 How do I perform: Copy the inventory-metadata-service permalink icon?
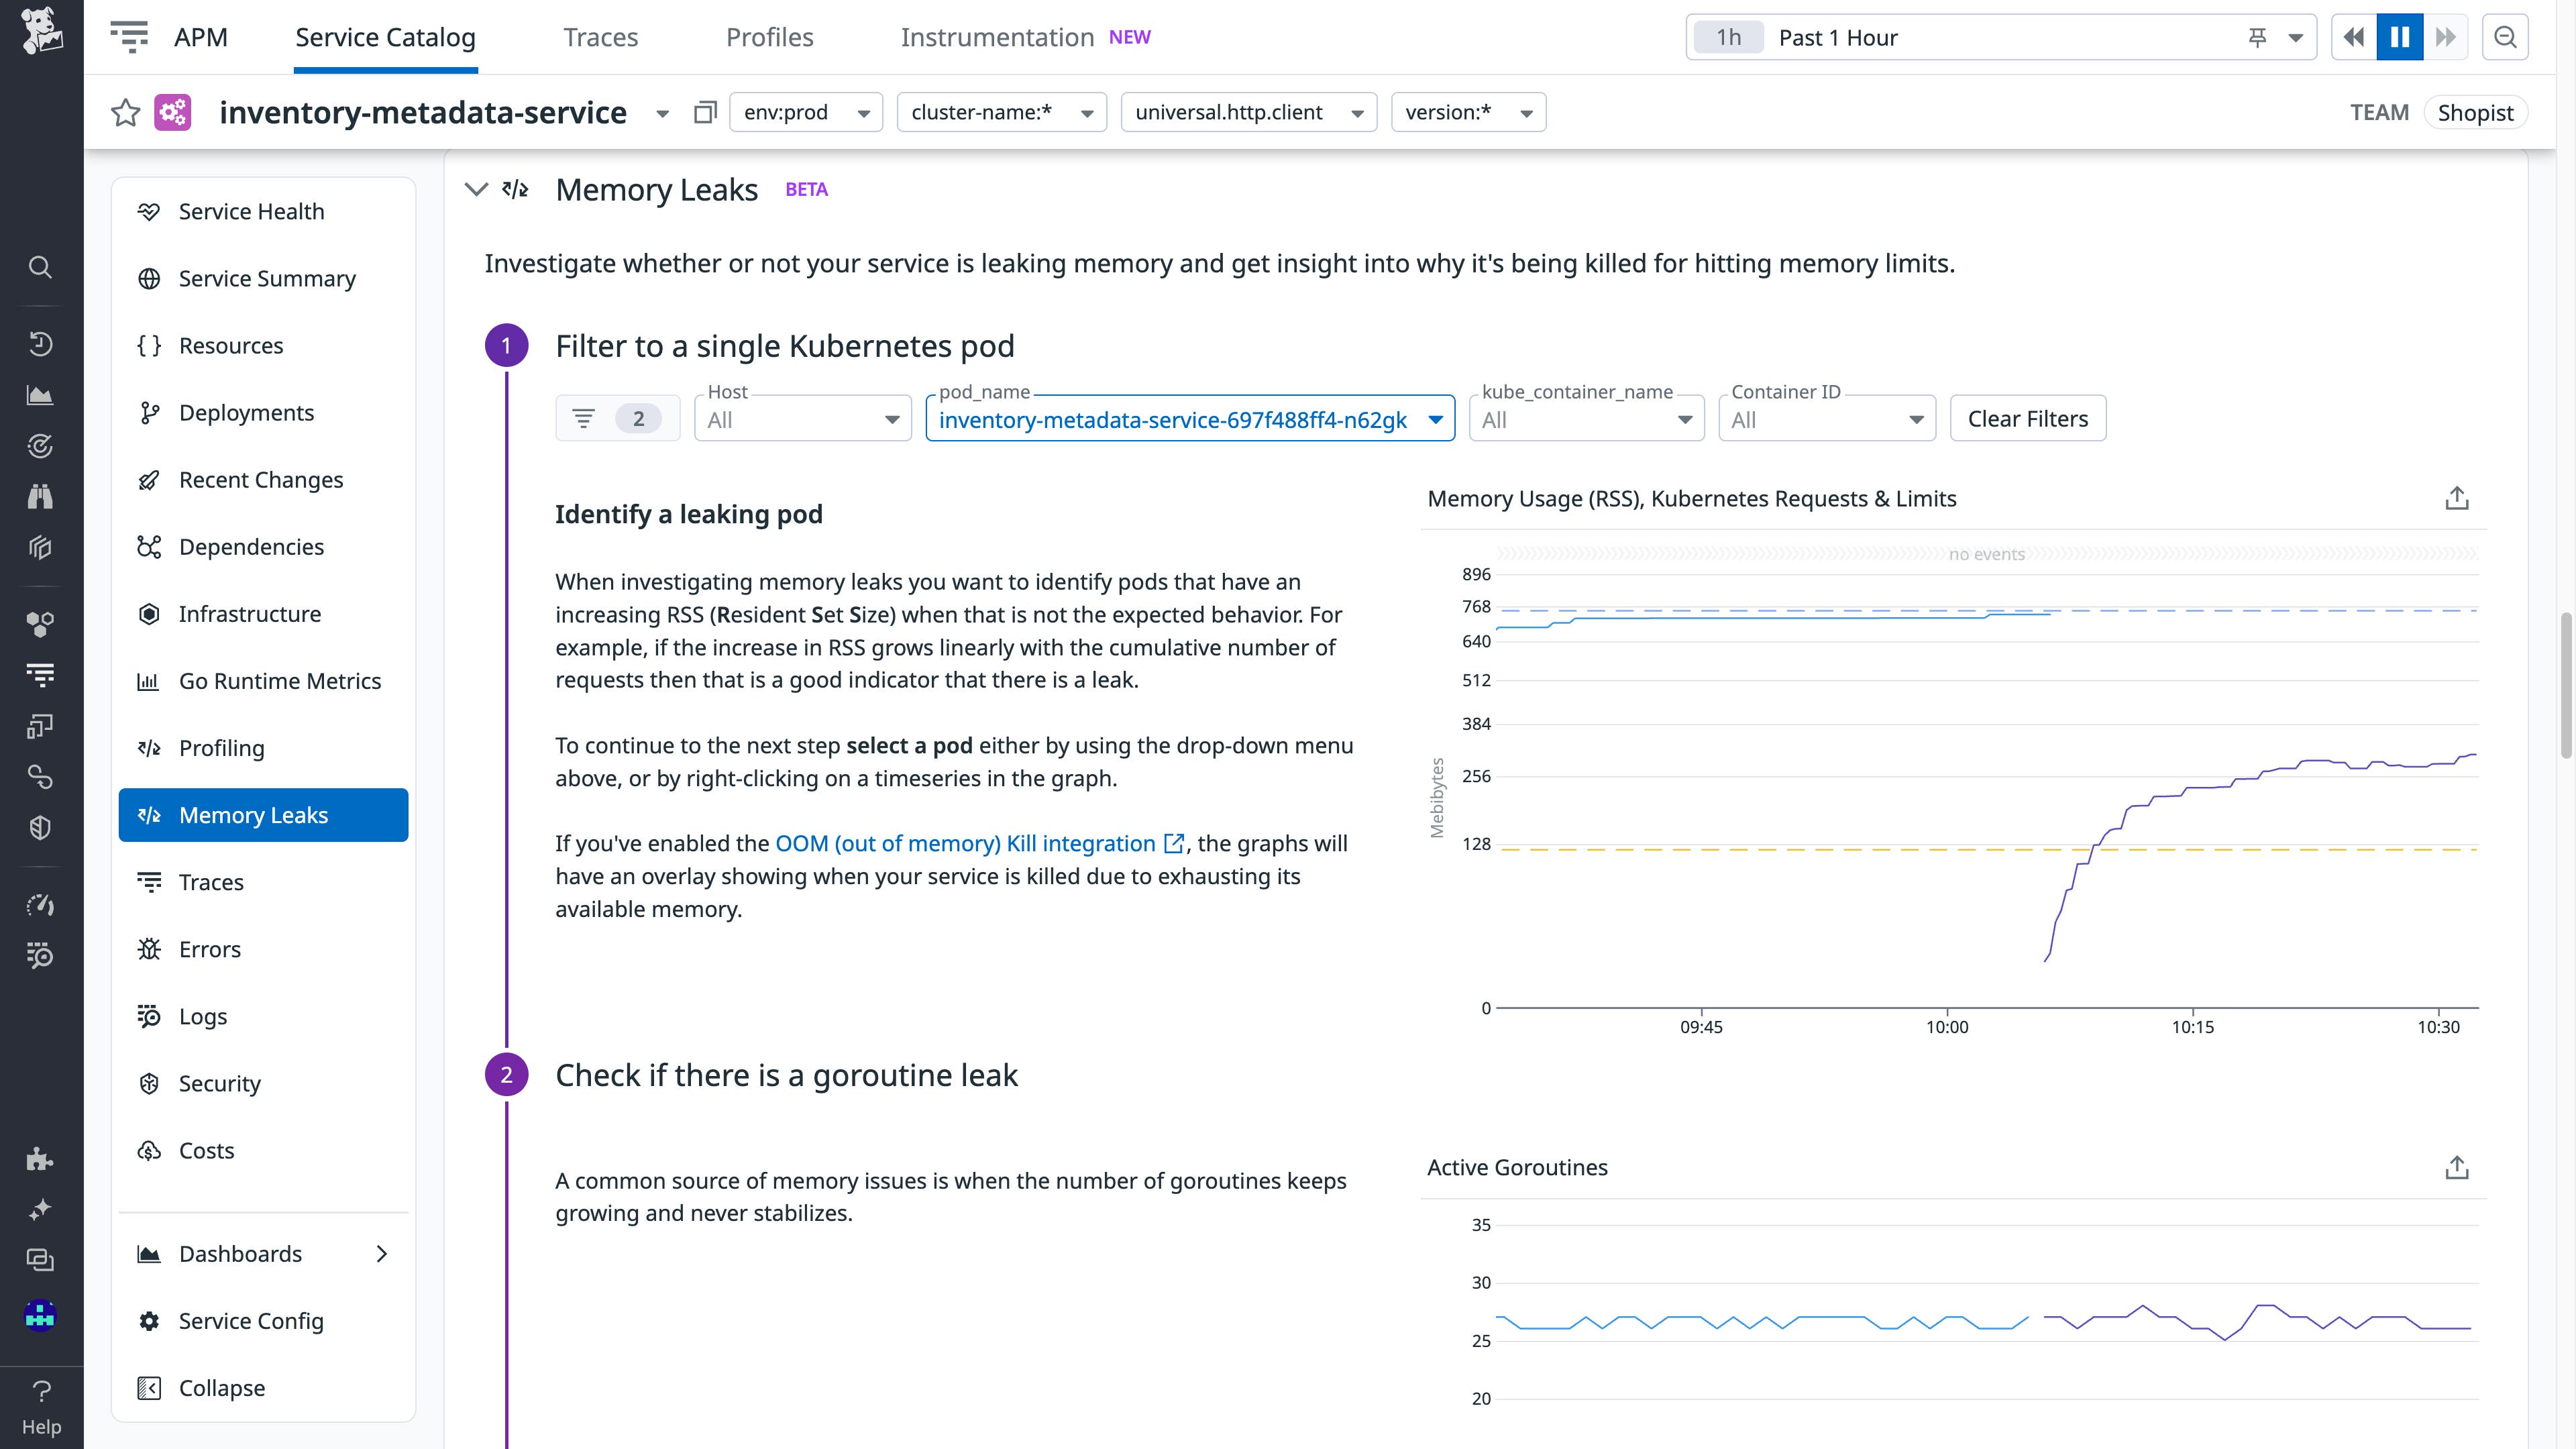(706, 112)
